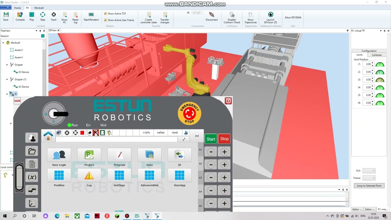Select the Joints tab
This screenshot has width=391, height=220.
360,55
